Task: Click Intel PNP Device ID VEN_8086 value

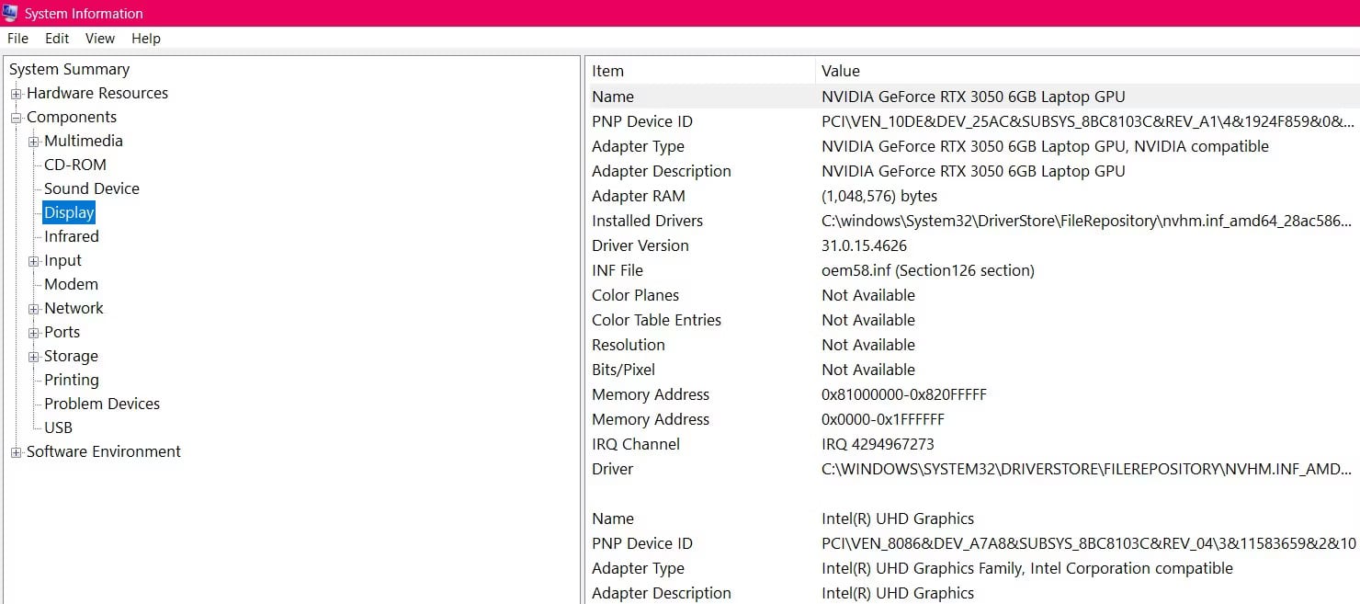Action: (x=1089, y=543)
